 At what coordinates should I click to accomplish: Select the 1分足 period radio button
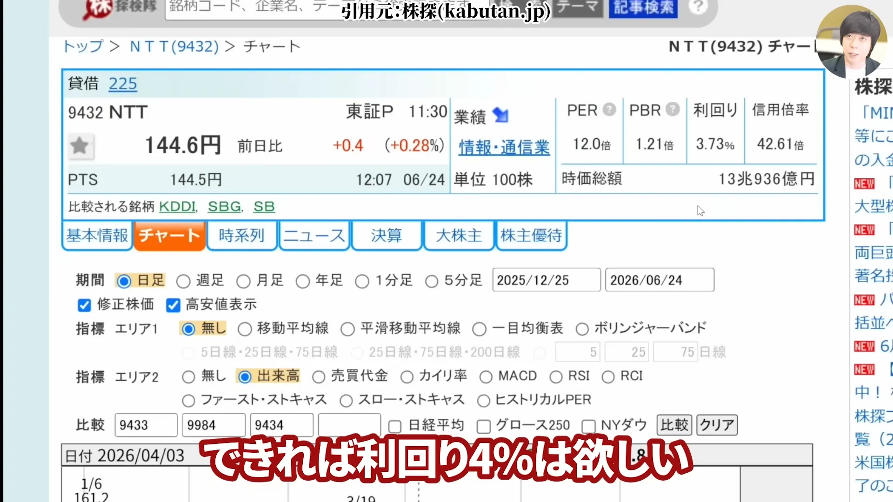click(362, 281)
